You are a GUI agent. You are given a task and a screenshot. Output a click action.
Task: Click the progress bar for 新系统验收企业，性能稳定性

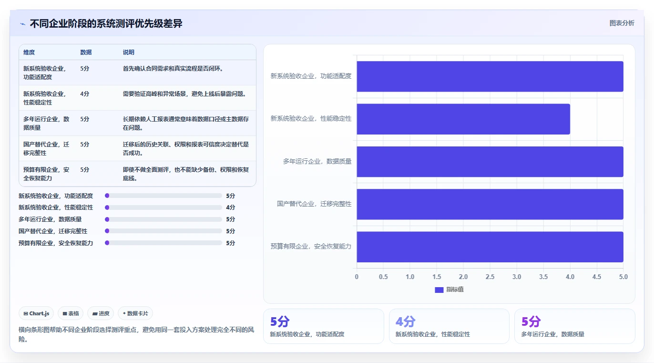click(163, 207)
